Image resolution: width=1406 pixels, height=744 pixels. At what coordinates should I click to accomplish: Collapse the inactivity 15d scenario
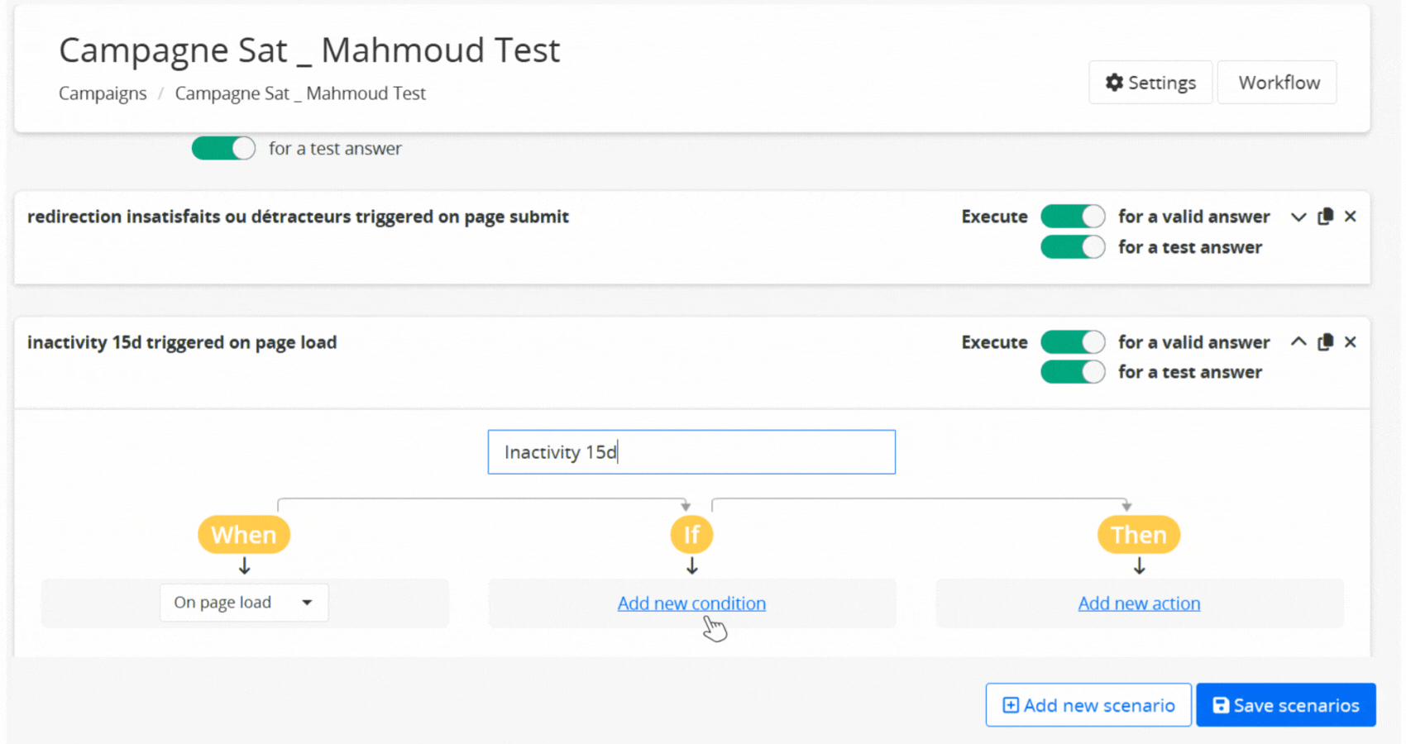coord(1298,342)
